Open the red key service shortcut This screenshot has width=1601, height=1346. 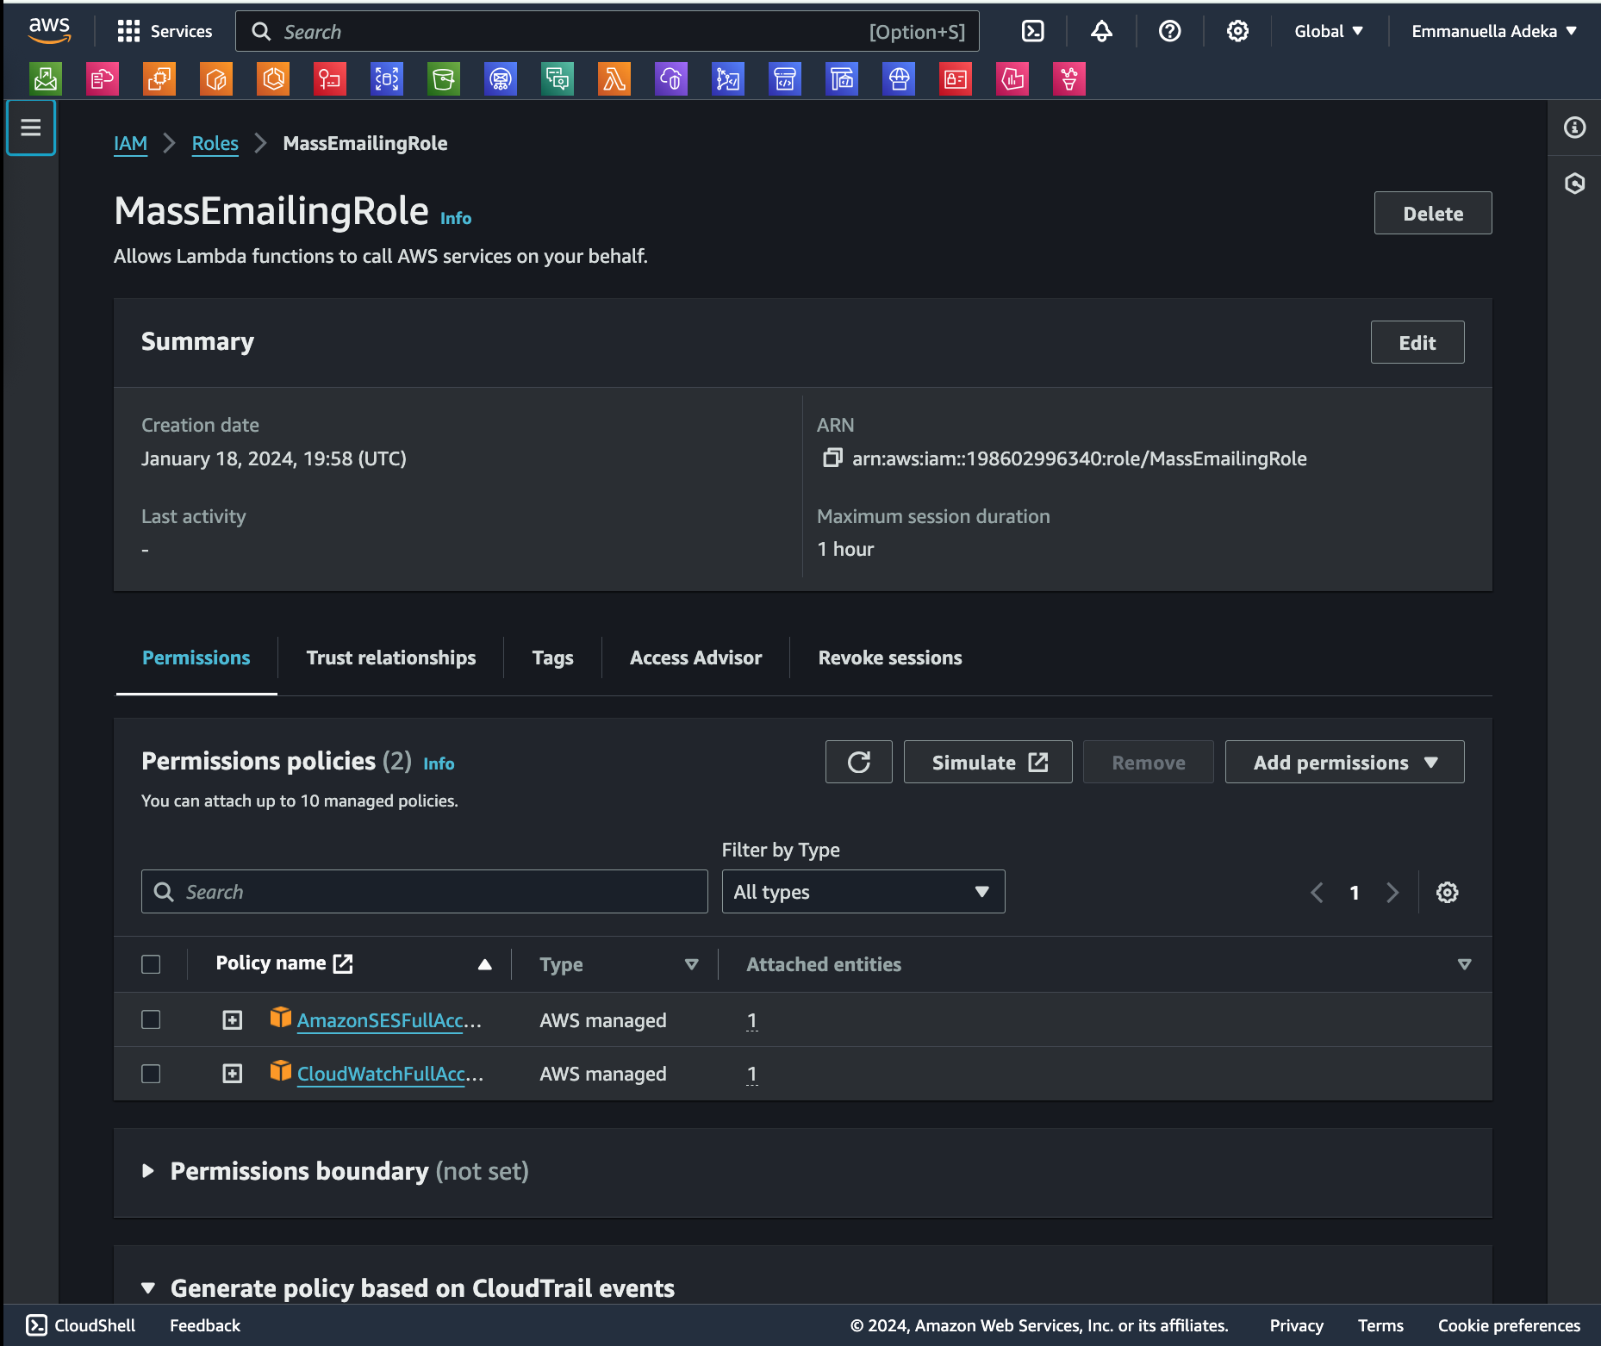[330, 79]
